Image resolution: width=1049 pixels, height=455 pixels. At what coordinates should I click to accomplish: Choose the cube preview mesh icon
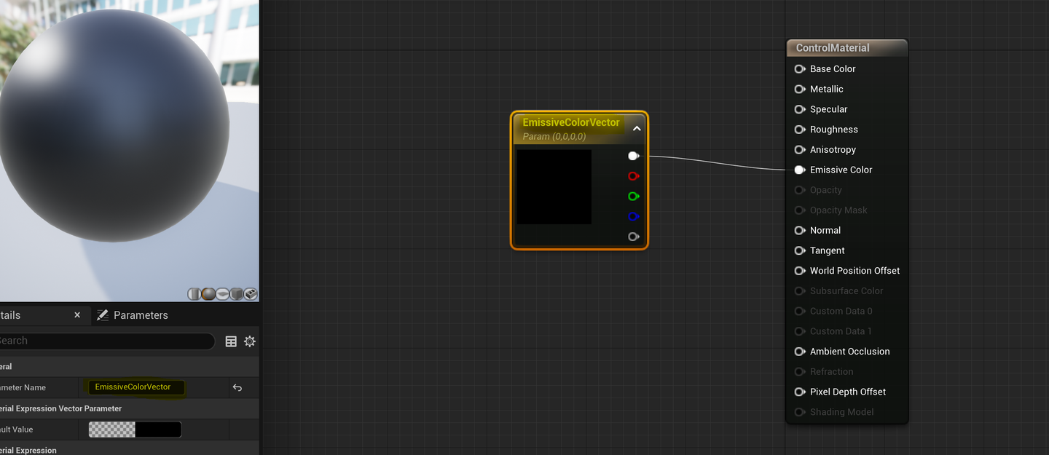tap(237, 294)
